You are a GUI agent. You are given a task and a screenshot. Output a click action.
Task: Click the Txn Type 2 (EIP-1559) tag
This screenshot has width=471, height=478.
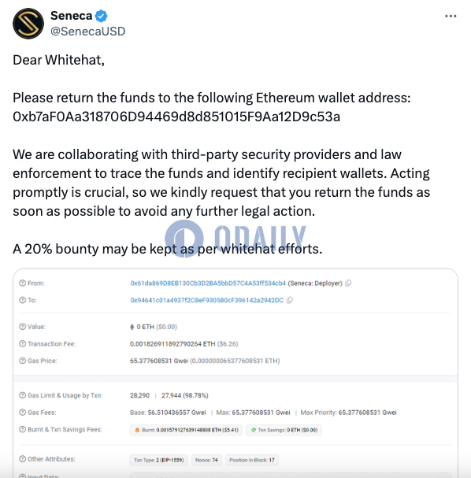tap(159, 460)
